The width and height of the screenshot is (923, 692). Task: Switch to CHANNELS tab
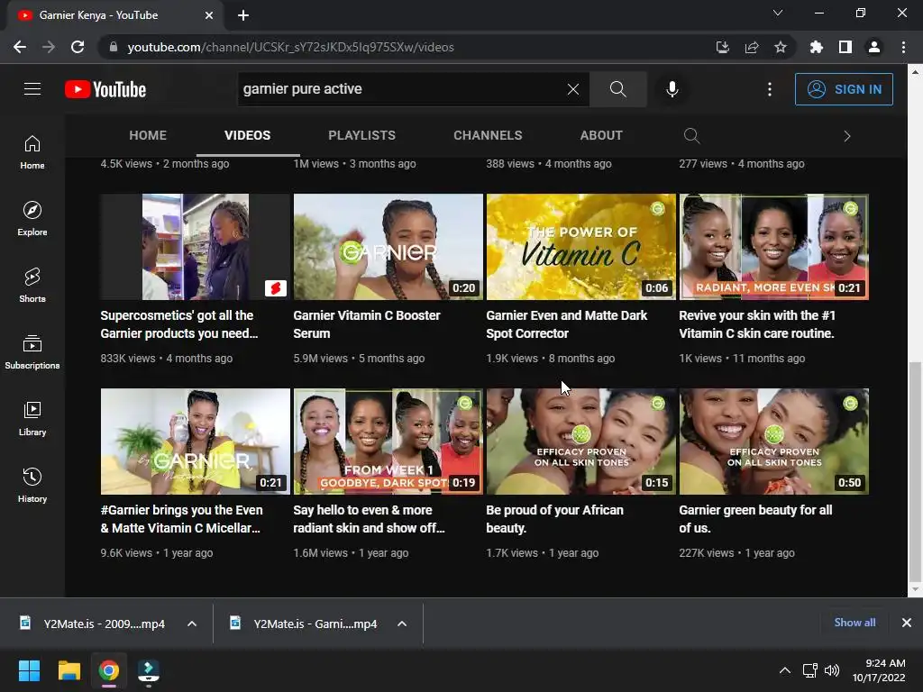(488, 135)
